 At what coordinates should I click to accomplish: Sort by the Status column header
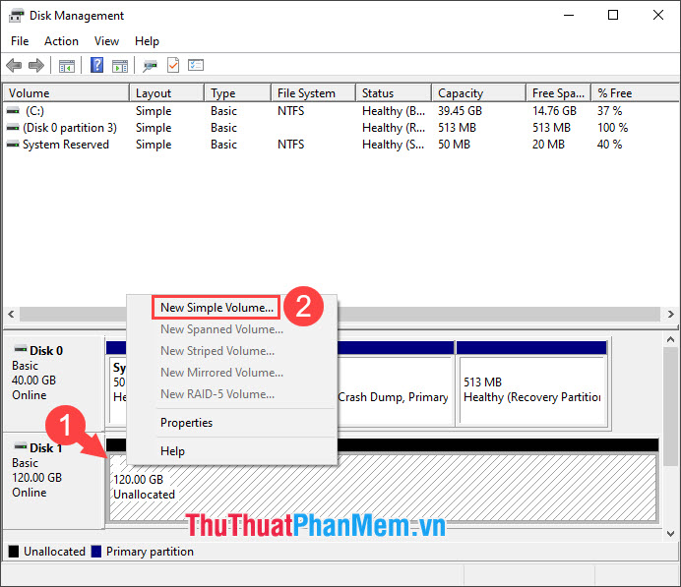point(394,93)
